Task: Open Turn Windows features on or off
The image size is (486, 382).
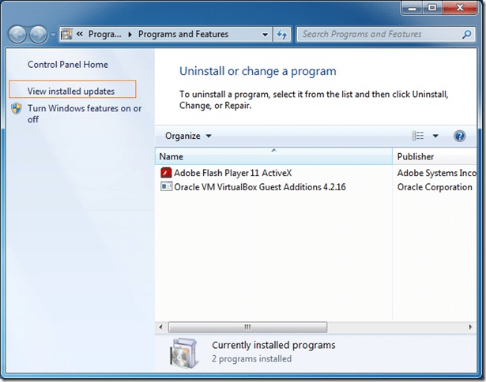Action: [x=85, y=114]
